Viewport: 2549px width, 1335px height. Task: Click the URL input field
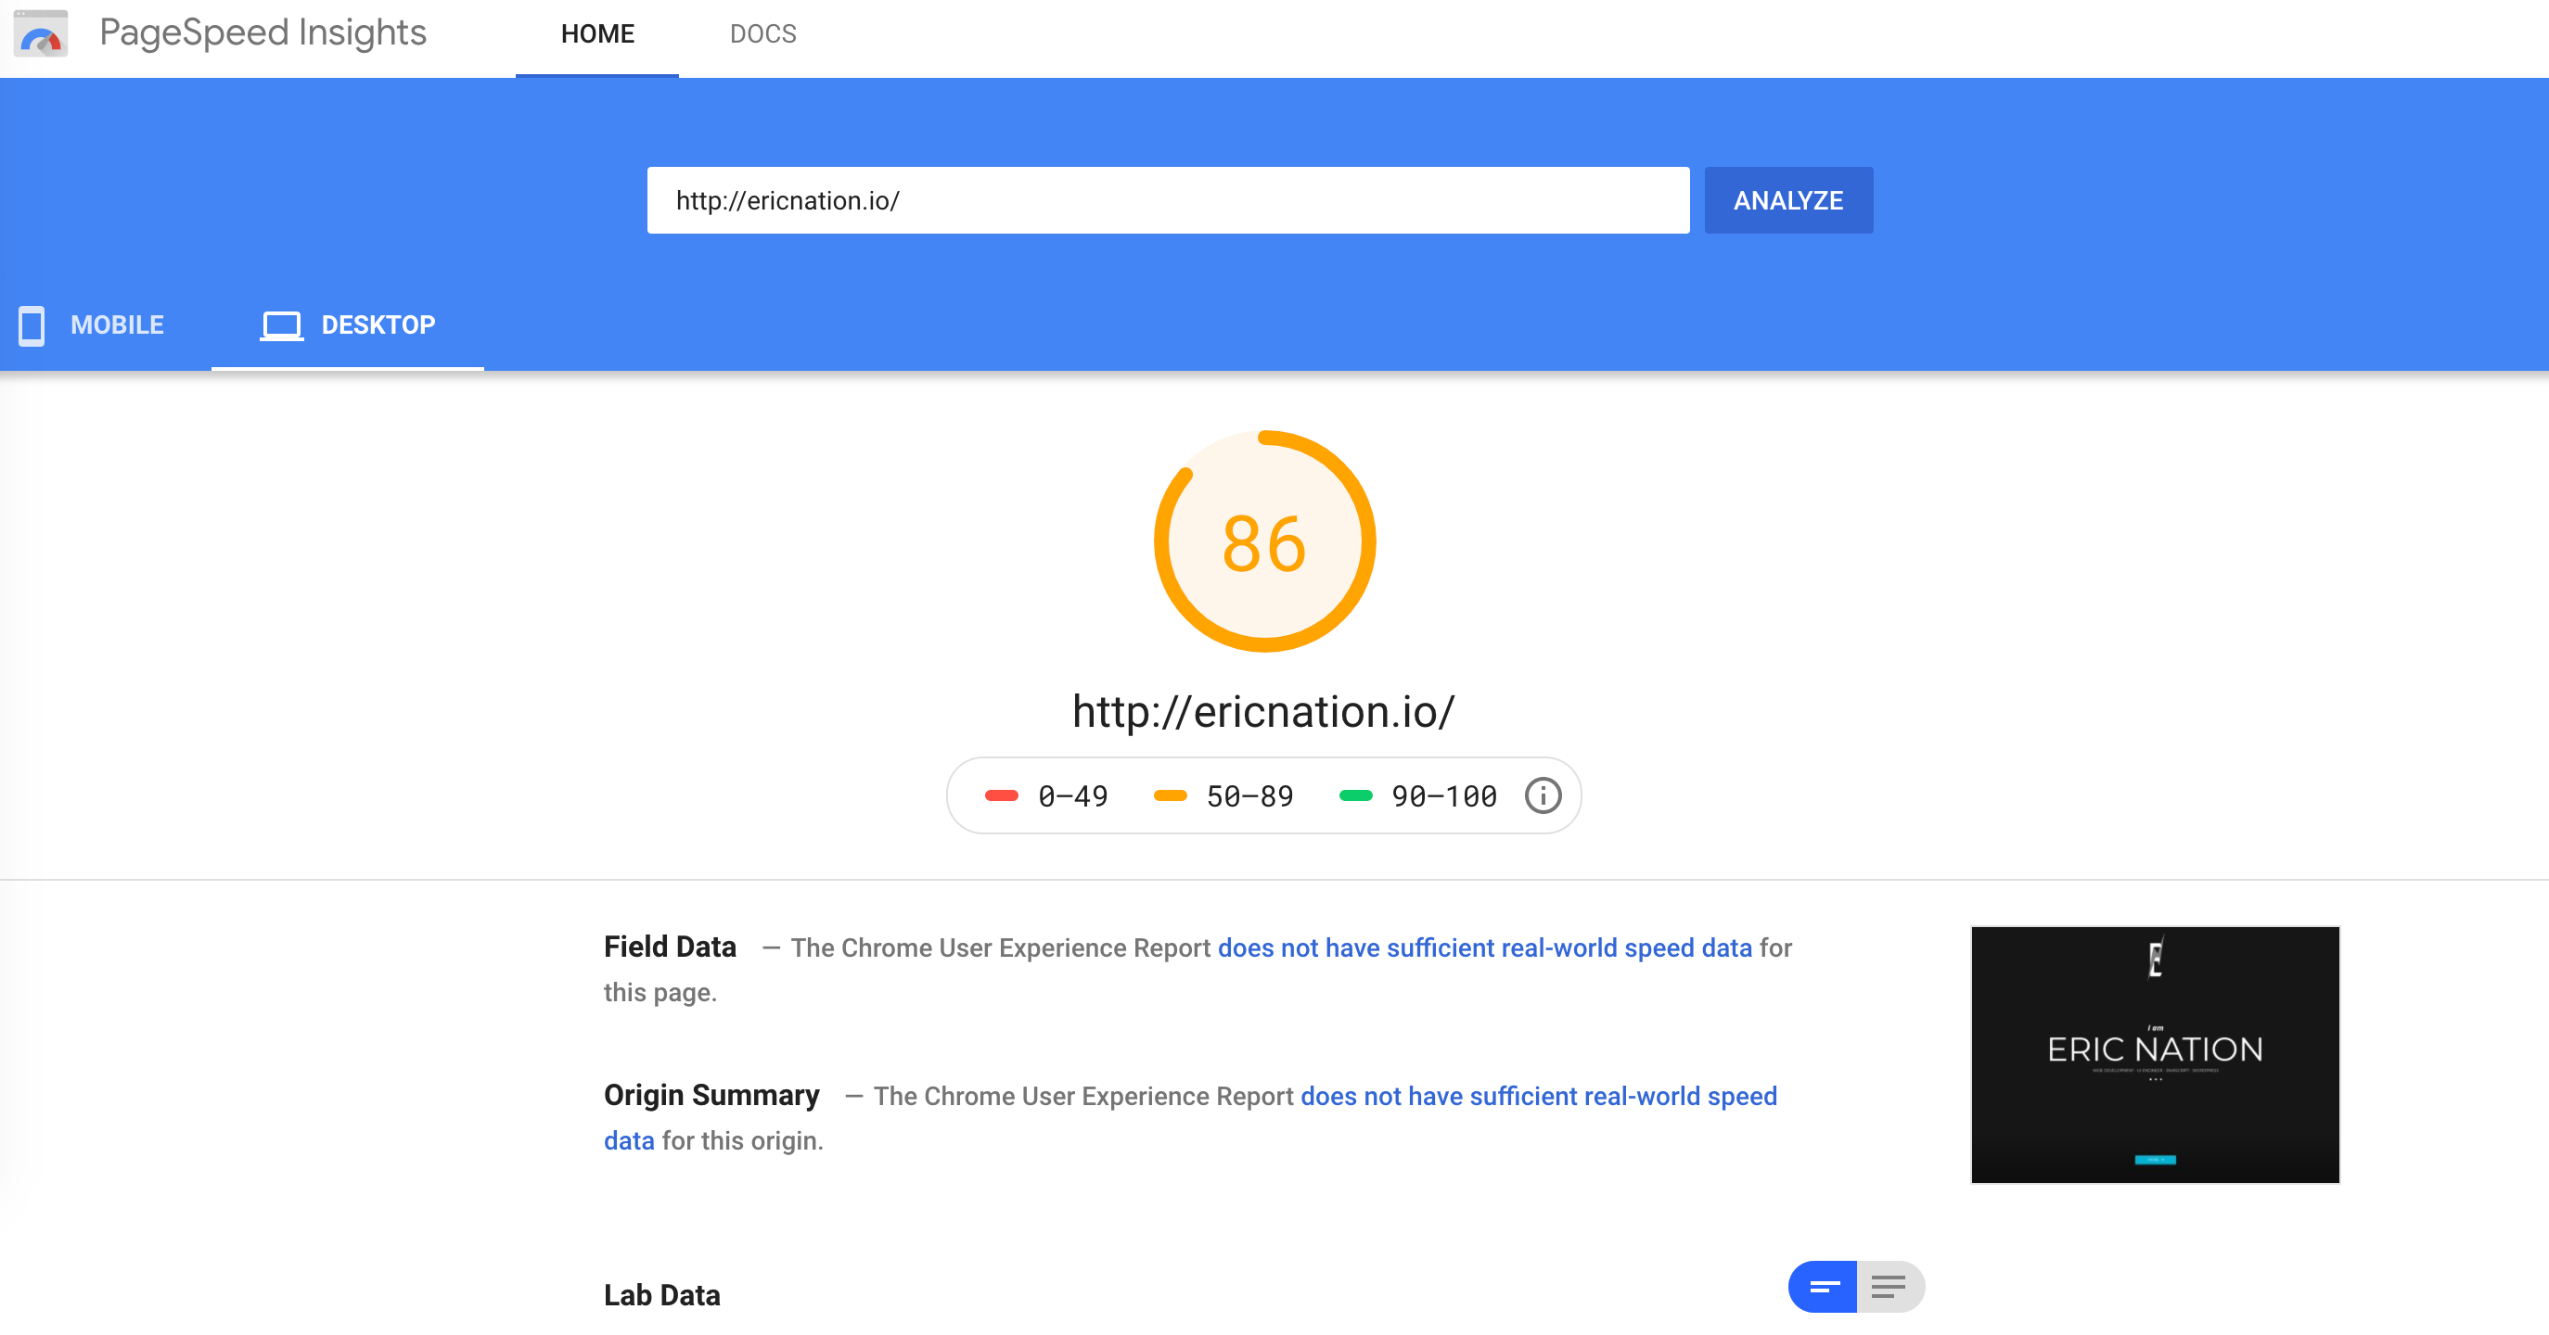point(1168,201)
